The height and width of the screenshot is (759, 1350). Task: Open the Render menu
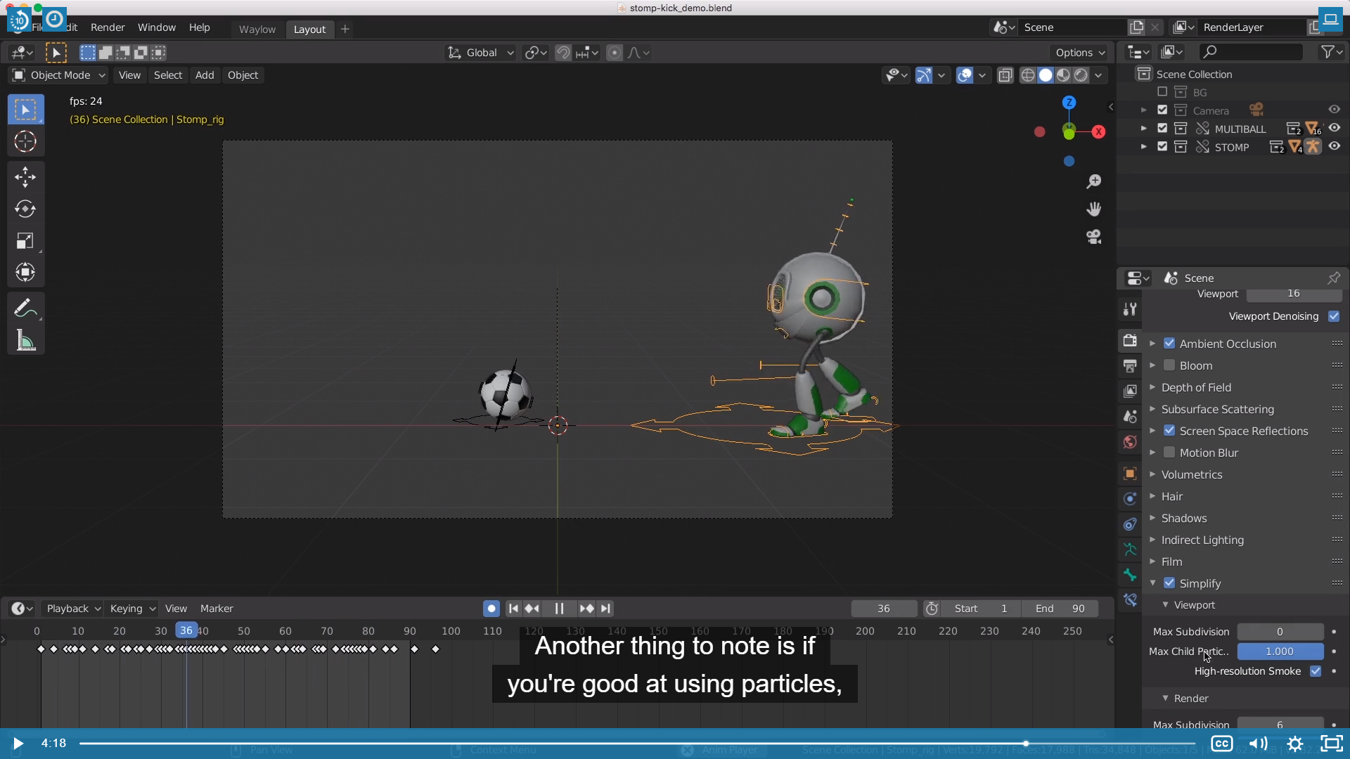click(108, 27)
